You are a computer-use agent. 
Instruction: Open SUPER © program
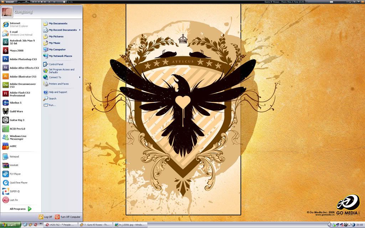click(20, 191)
